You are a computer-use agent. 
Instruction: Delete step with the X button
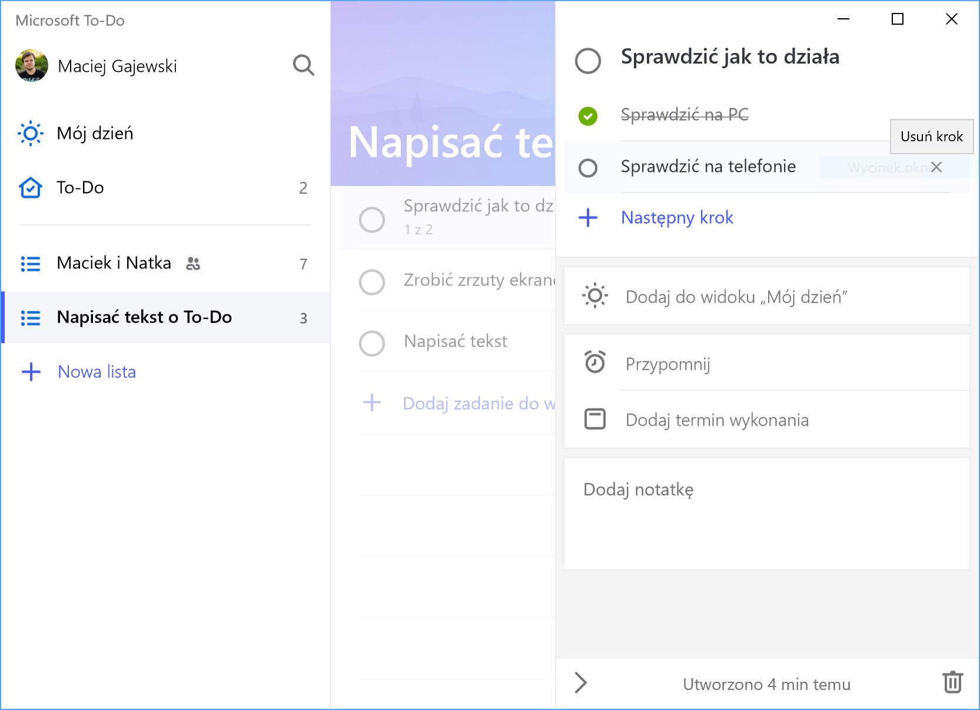click(x=936, y=167)
